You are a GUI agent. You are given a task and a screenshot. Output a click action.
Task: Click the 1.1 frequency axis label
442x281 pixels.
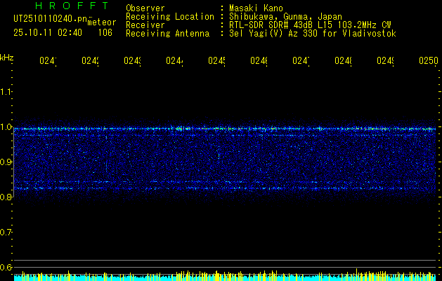click(6, 92)
